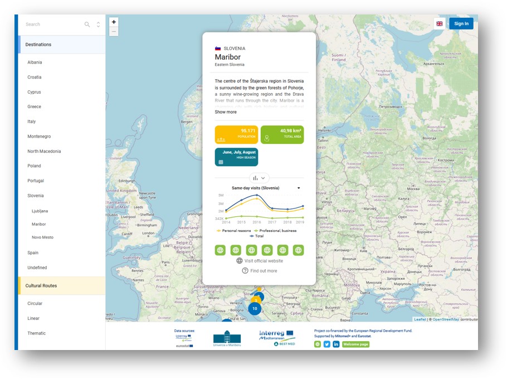
Task: Click the Univerza v Mariboru logo
Action: (x=227, y=338)
